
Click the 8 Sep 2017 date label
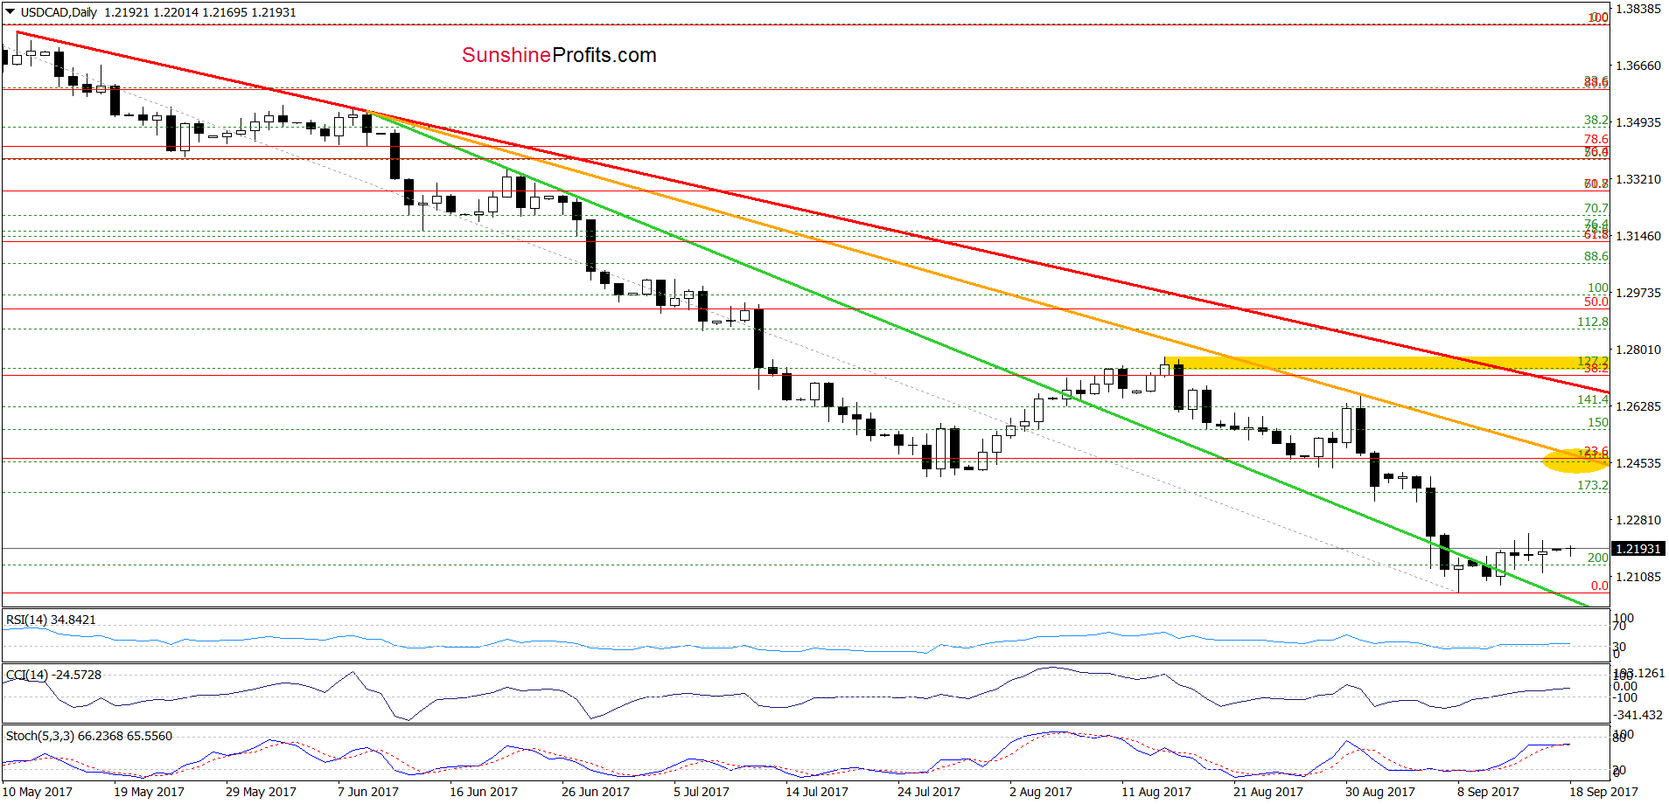click(1488, 792)
